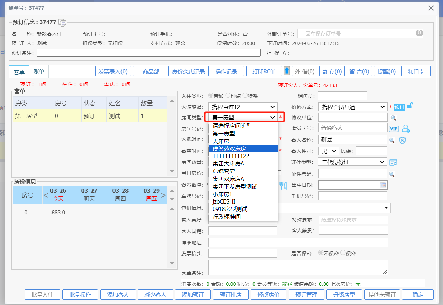Click the add-member person icon
Viewport: 443px width, 305px height.
point(406,128)
